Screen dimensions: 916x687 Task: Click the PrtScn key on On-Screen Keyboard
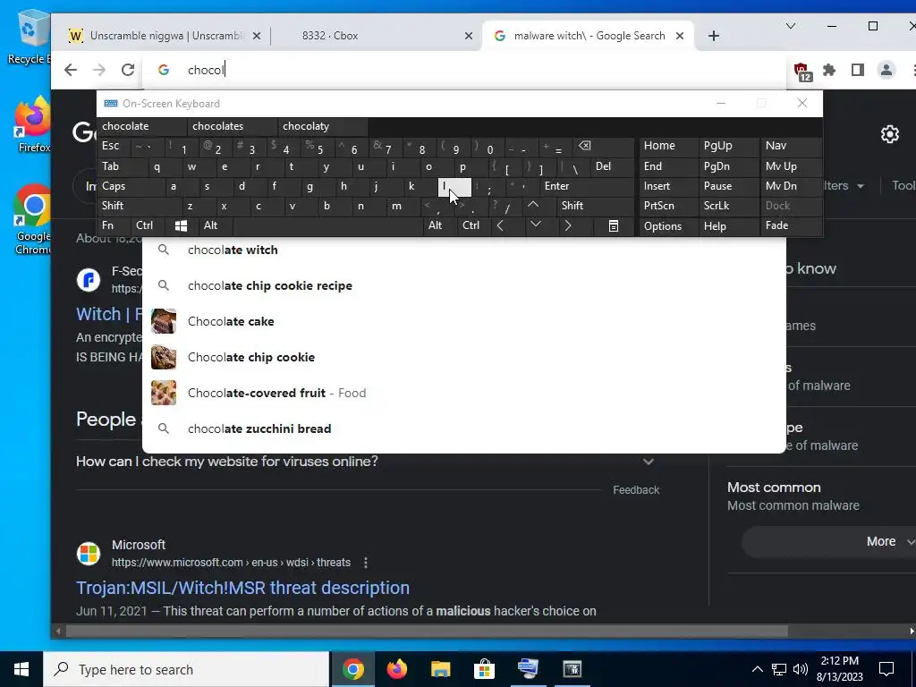(669, 206)
